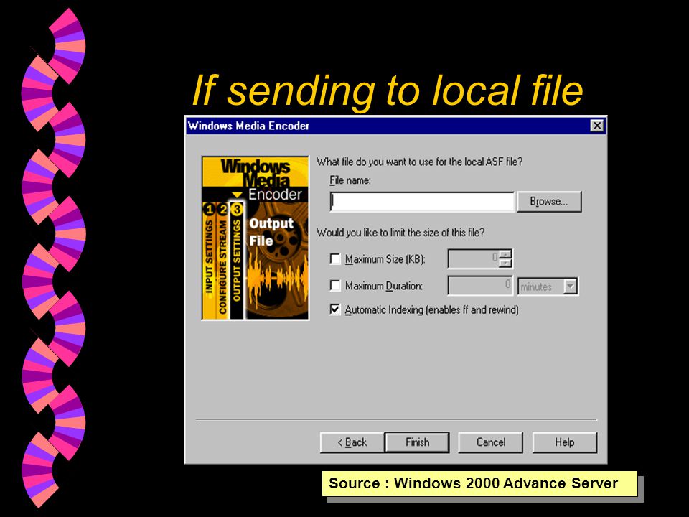Click the Finish button
Viewport: 689px width, 517px height.
pos(417,442)
